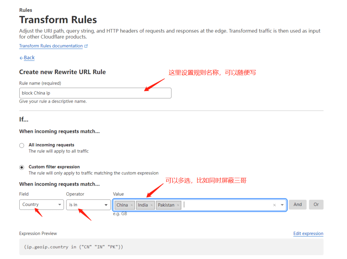Click the And condition button
This screenshot has width=347, height=259.
pyautogui.click(x=298, y=205)
